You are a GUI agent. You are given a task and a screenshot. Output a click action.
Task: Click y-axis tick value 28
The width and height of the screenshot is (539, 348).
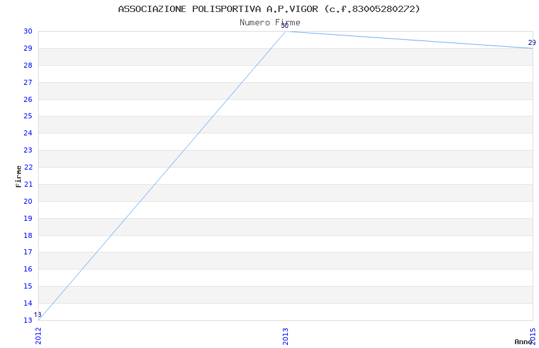point(28,65)
